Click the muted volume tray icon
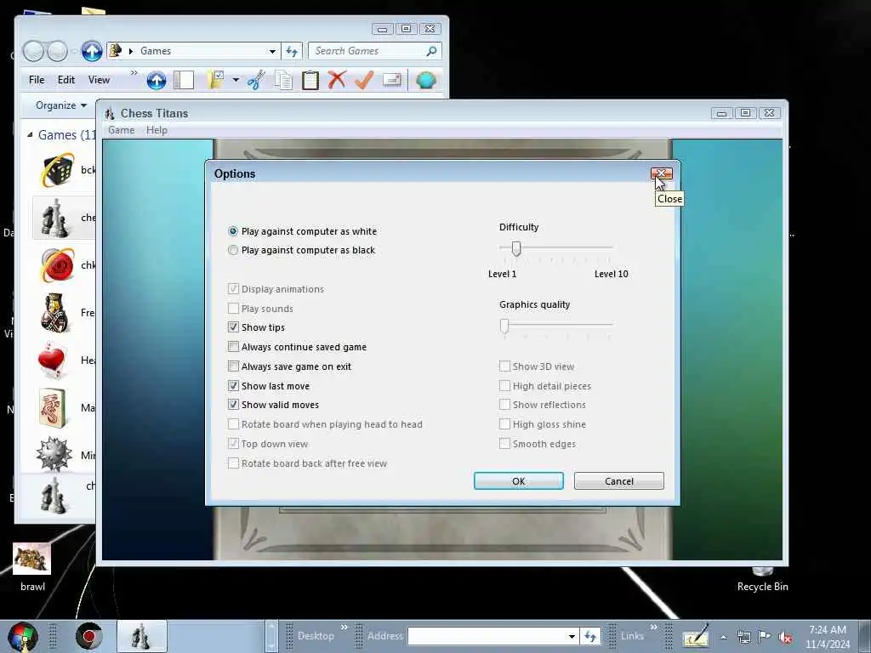This screenshot has height=653, width=871. (785, 637)
